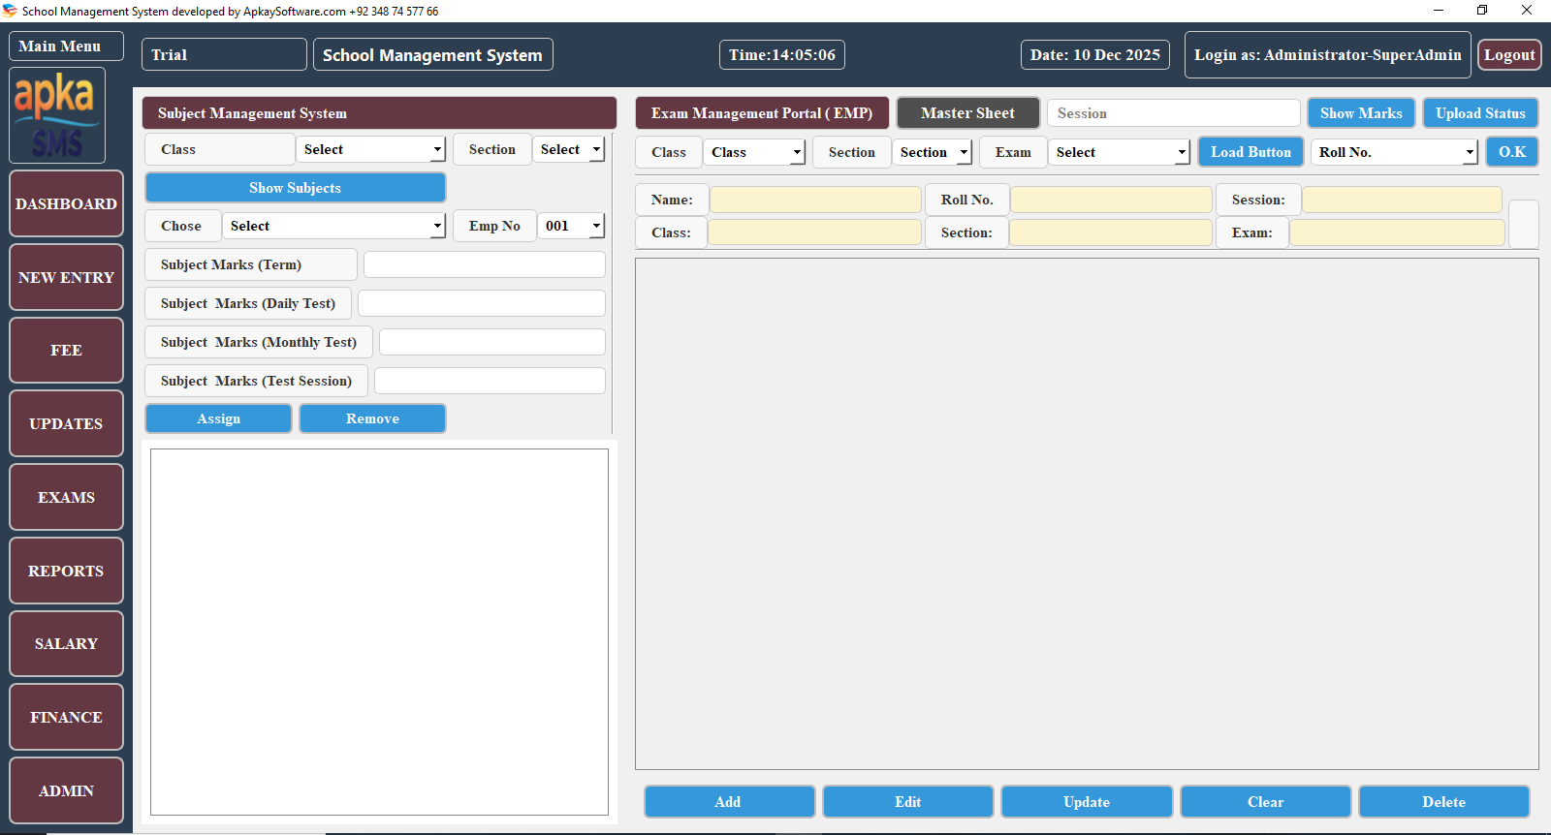
Task: Click the yellow Section field
Action: [x=1111, y=232]
